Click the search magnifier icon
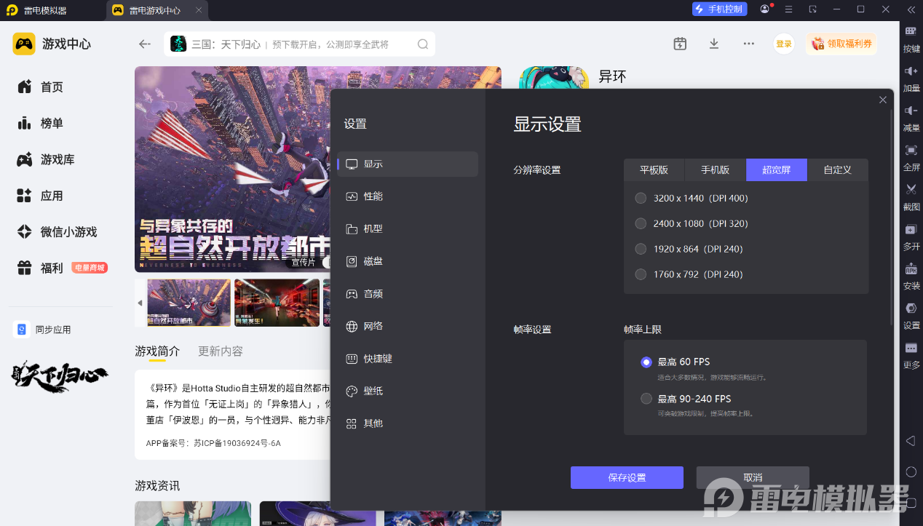The height and width of the screenshot is (526, 923). click(x=423, y=44)
